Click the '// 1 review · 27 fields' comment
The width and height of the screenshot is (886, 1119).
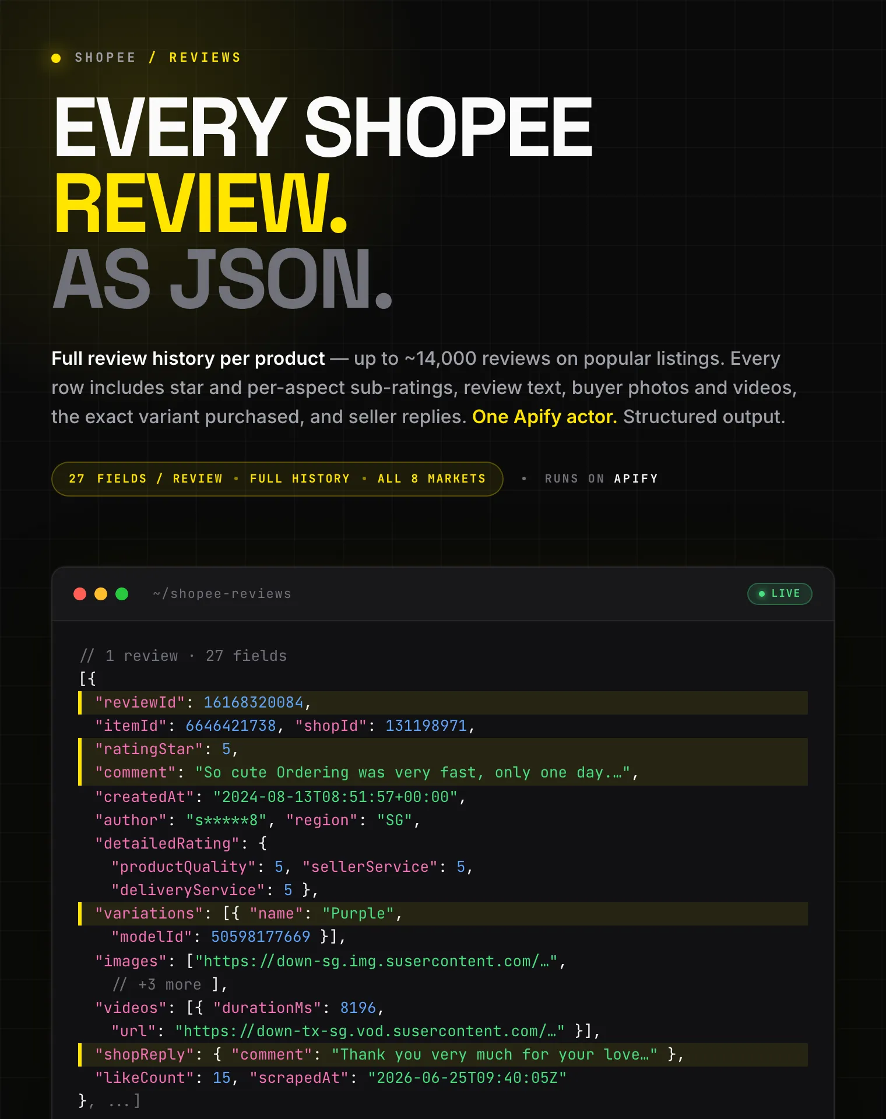(183, 656)
